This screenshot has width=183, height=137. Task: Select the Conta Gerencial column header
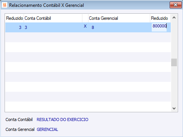click(119, 18)
